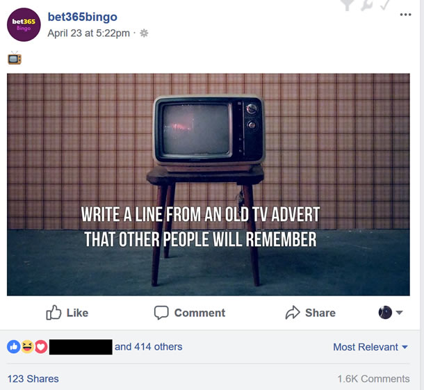
Task: Like the post with the thumbs-up button
Action: click(x=67, y=313)
